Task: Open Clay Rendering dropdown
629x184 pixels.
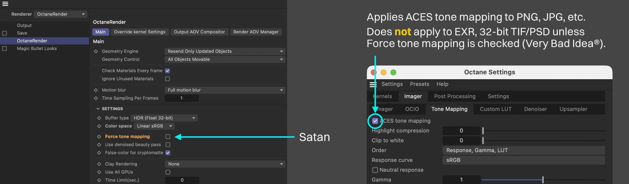Action: pyautogui.click(x=225, y=164)
